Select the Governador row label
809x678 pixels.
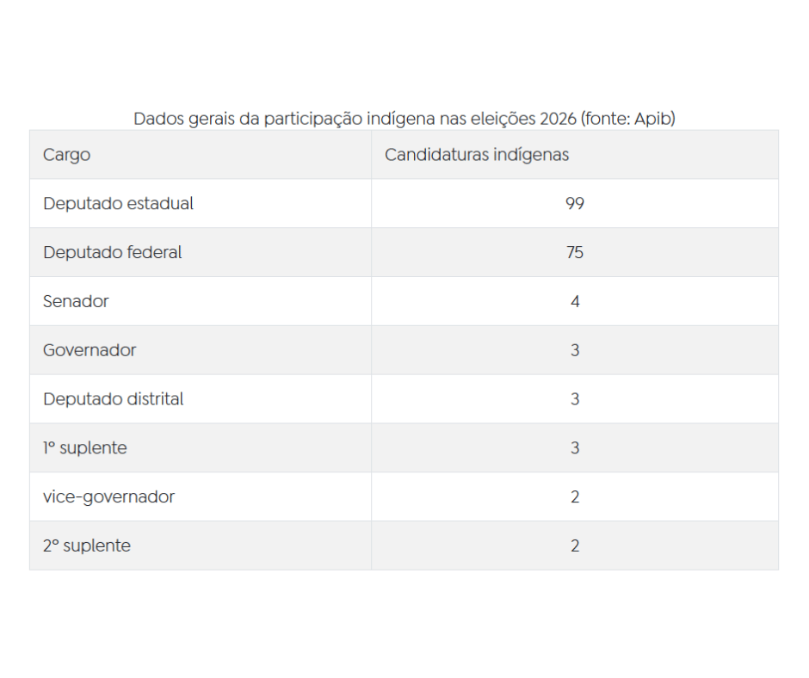90,350
